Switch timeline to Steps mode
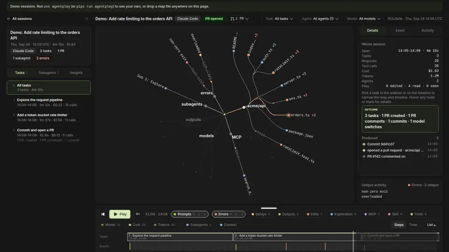Screen dimensions: 449x252 (x=398, y=225)
